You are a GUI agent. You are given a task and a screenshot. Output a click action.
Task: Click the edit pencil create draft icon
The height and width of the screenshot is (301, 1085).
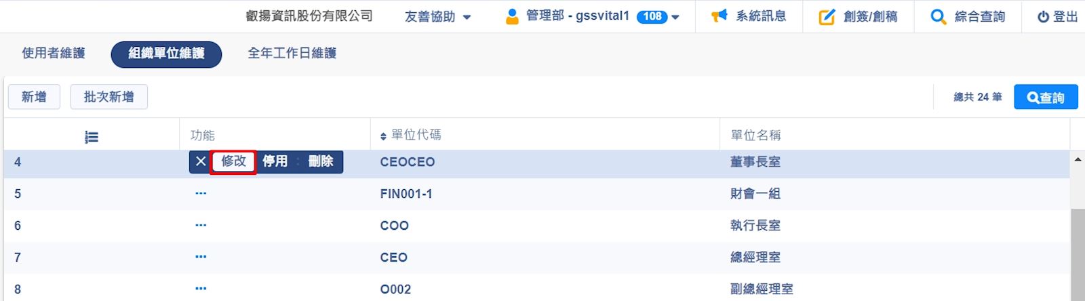[827, 17]
